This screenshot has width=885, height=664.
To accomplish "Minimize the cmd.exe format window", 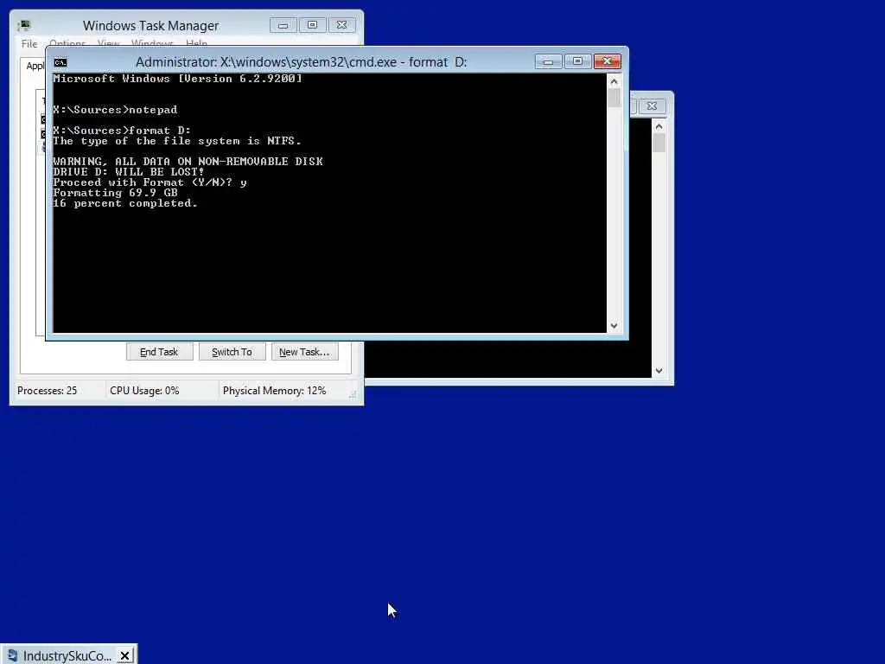I will 548,61.
